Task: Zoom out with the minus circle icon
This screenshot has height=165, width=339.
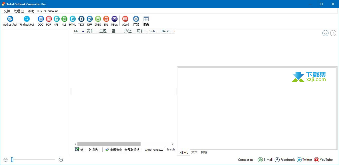Action: (6, 160)
